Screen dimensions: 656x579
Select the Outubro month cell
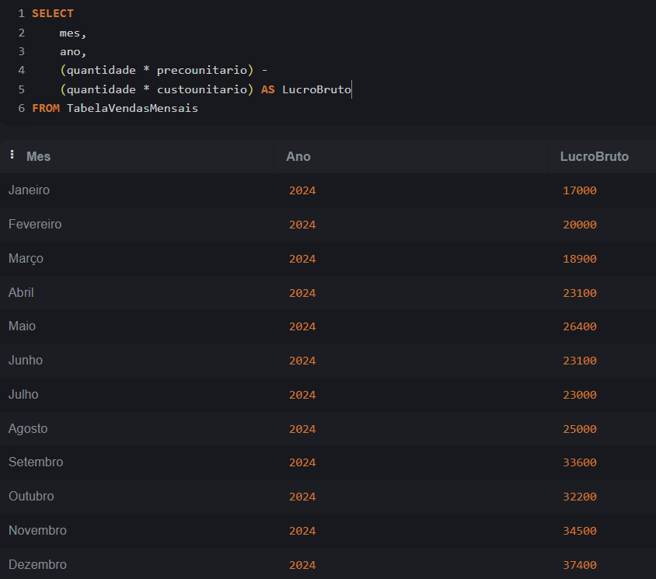click(31, 497)
